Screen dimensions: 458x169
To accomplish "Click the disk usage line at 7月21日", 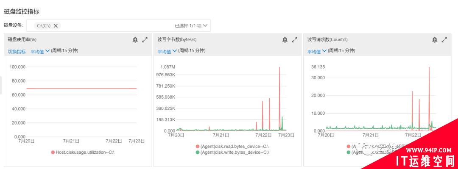I will click(71, 89).
